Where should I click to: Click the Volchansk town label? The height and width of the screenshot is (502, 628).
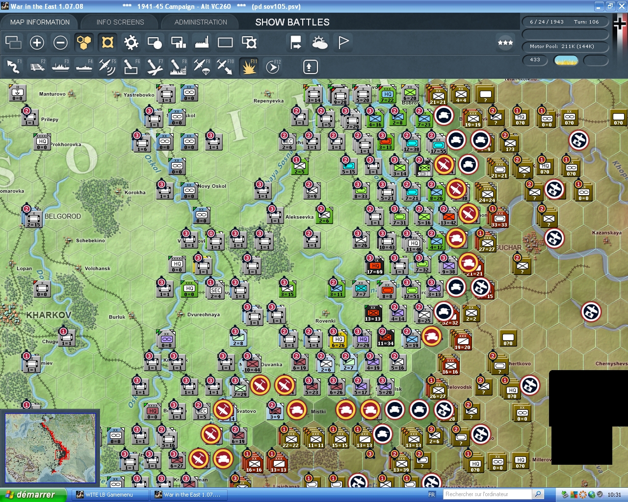98,269
